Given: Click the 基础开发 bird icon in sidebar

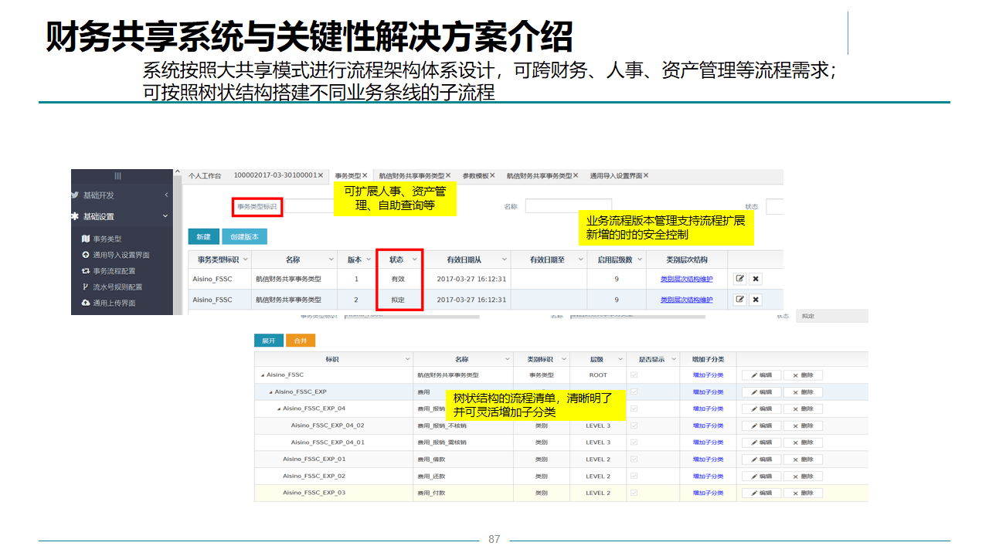Looking at the screenshot, I should (75, 195).
